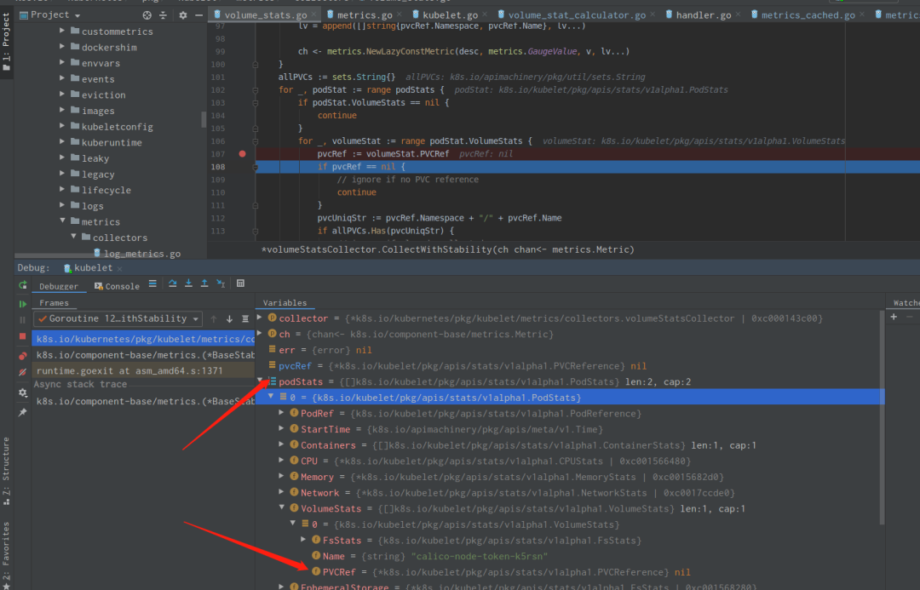920x590 pixels.
Task: Step over the current line
Action: click(x=172, y=284)
